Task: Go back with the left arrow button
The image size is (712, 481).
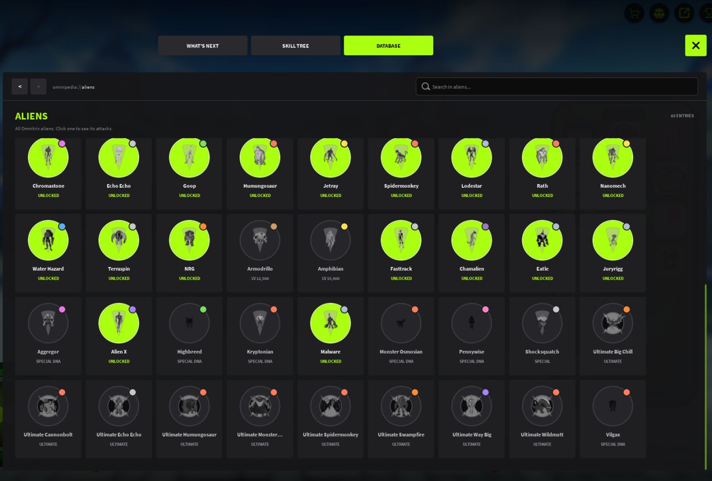Action: coord(20,86)
